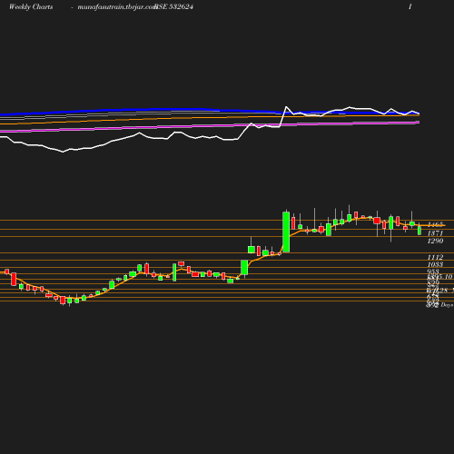Click the sharp peak of white indicator line
454x454 pixels.
click(x=286, y=107)
